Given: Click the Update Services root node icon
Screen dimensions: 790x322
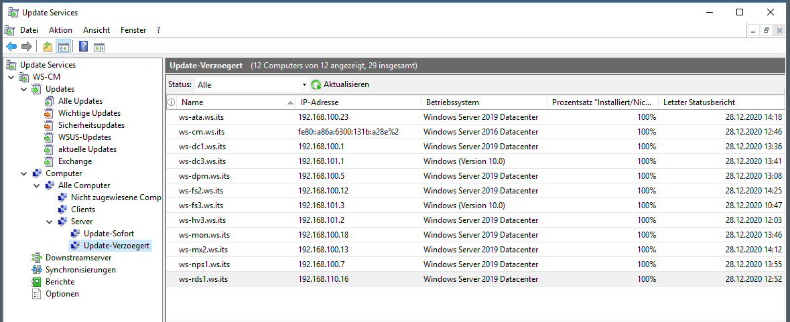Looking at the screenshot, I should tap(11, 65).
